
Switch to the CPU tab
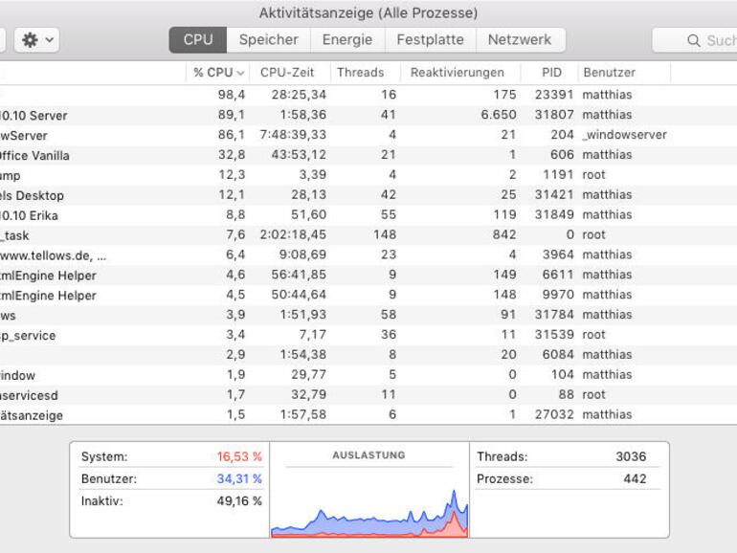[198, 40]
